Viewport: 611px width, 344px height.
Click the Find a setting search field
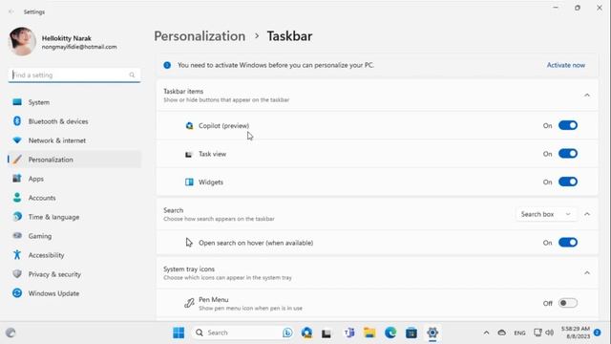coord(74,75)
